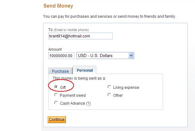Click the recipient email input field

(80, 36)
